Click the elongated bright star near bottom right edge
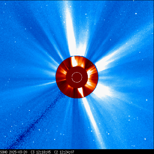This screenshot has height=154, width=154. 145,139
